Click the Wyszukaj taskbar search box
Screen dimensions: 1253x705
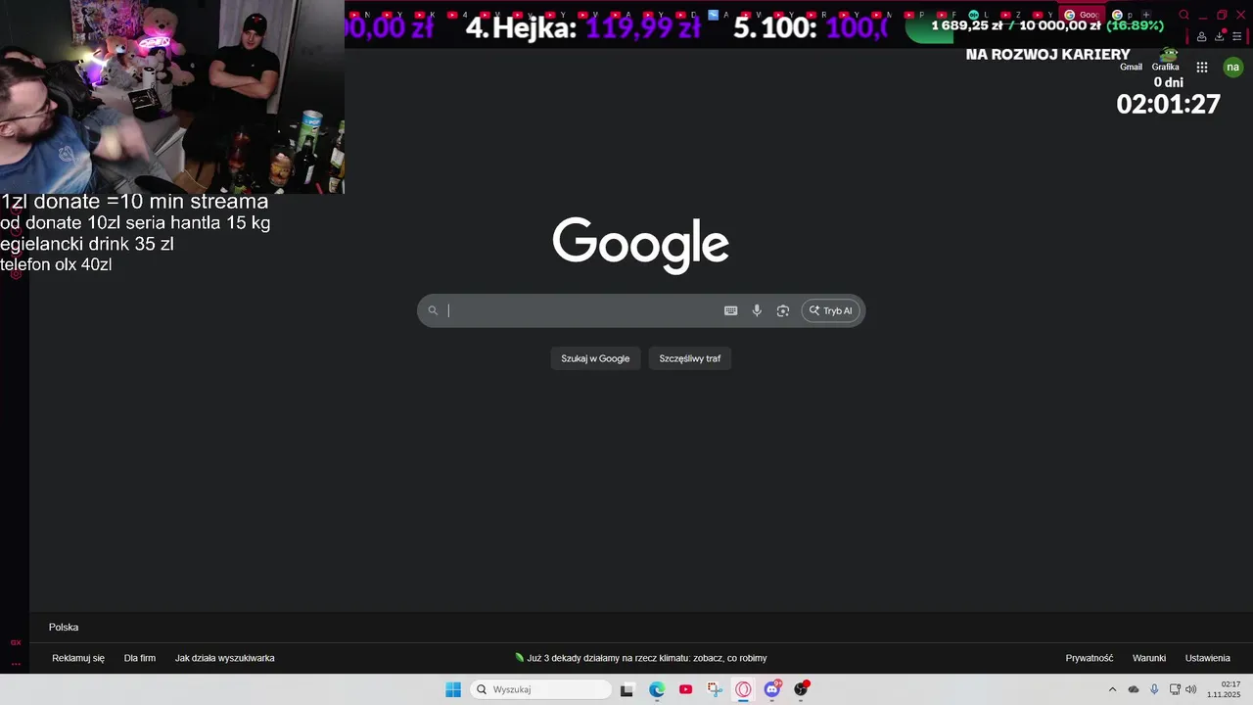pos(541,689)
